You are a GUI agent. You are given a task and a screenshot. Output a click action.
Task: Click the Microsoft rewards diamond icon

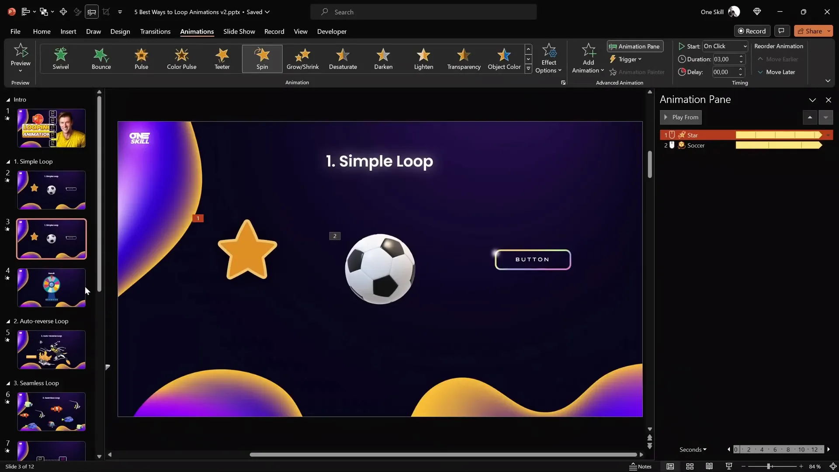[757, 12]
